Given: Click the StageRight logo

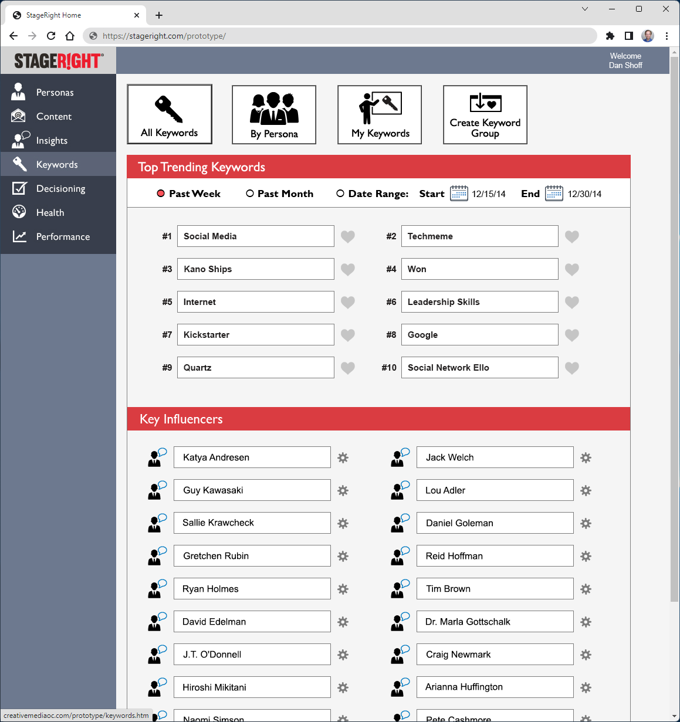Looking at the screenshot, I should tap(59, 60).
